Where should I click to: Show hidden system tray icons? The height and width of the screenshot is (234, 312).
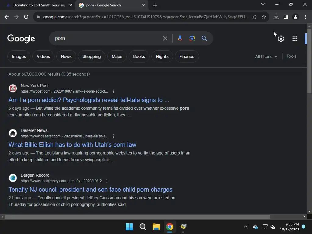pos(246,227)
